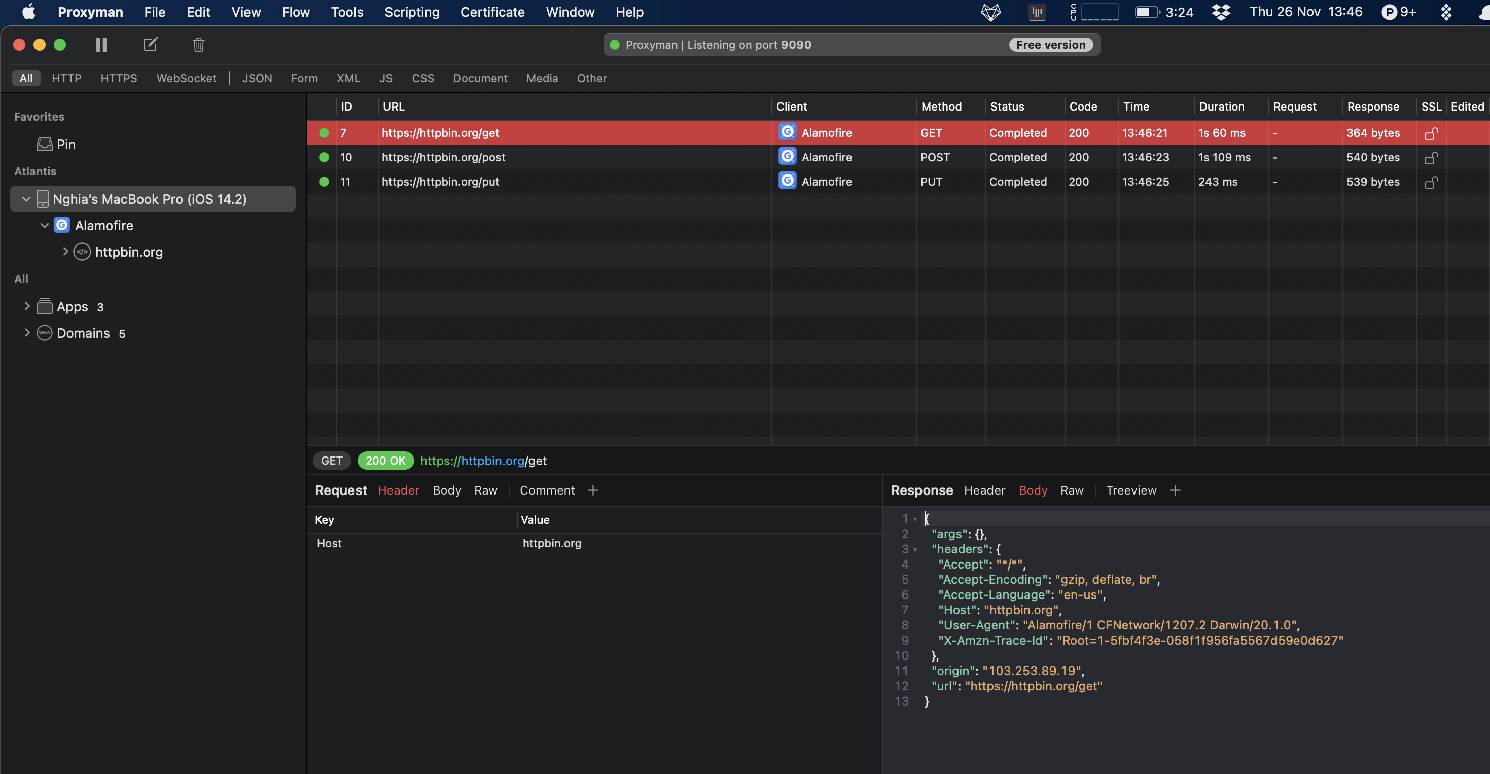
Task: Open the compose request editor icon
Action: pyautogui.click(x=151, y=45)
